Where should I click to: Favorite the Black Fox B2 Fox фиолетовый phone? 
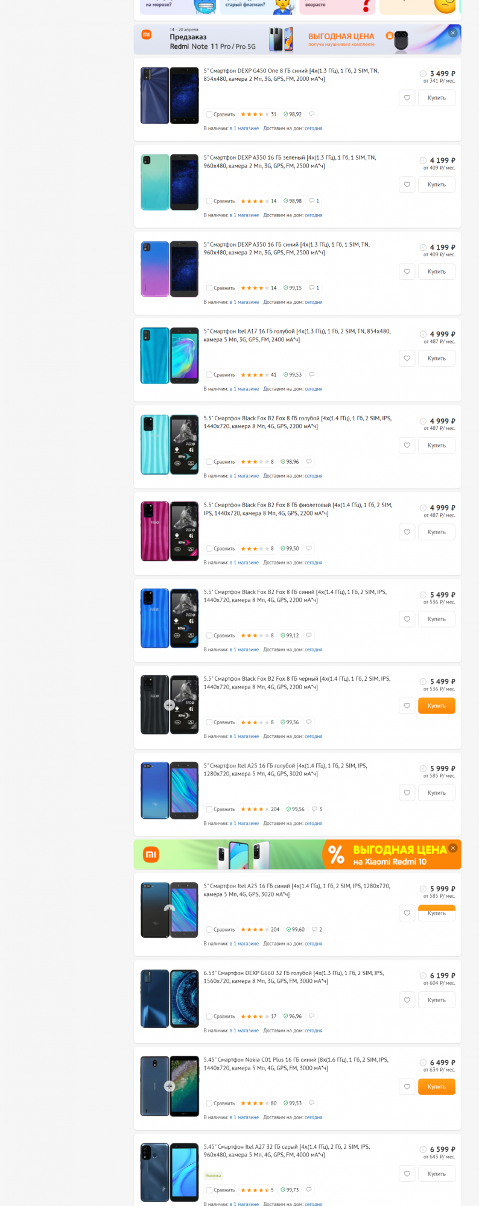[407, 532]
